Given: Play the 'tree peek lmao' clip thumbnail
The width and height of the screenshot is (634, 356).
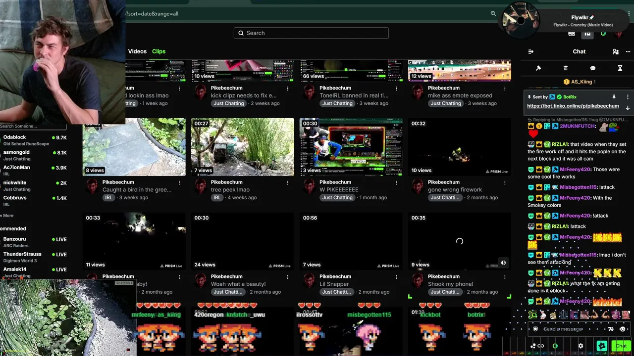Looking at the screenshot, I should [243, 147].
